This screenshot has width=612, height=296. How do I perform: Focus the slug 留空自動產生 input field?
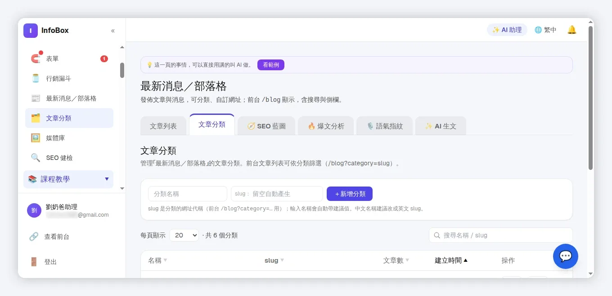[x=277, y=194]
